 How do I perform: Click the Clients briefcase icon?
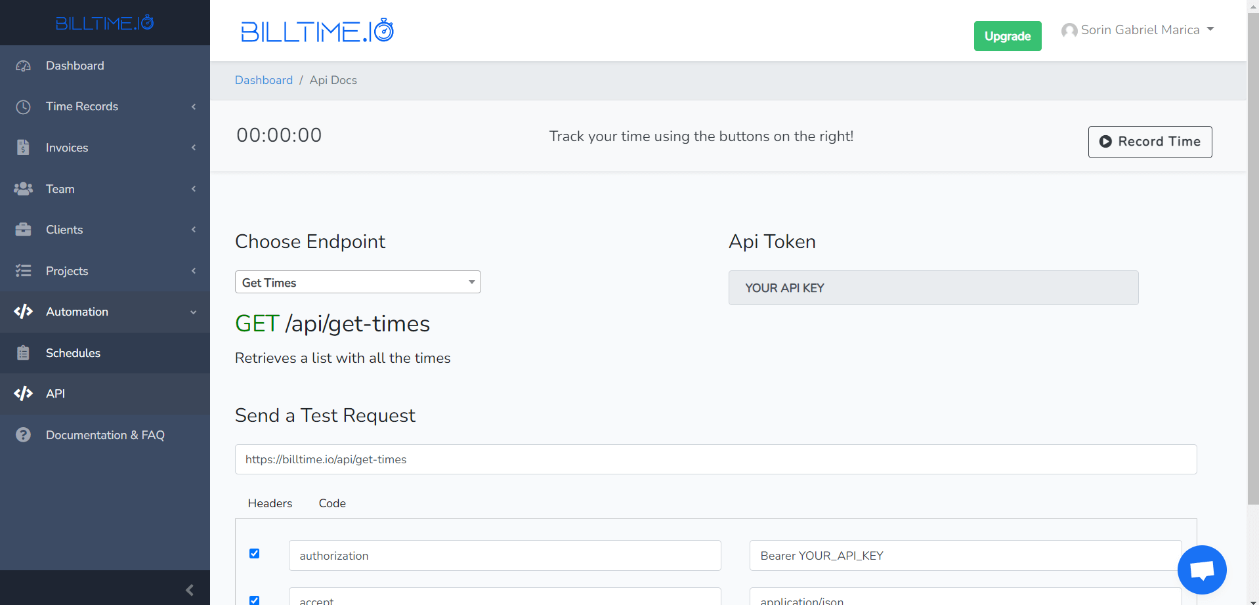(23, 230)
